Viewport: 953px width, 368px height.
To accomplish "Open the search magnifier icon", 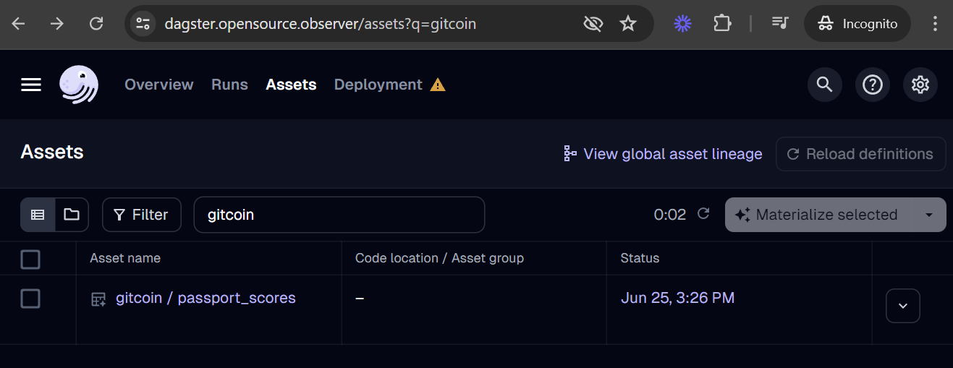I will (824, 85).
